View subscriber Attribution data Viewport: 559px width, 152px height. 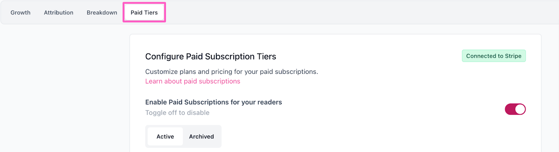58,13
